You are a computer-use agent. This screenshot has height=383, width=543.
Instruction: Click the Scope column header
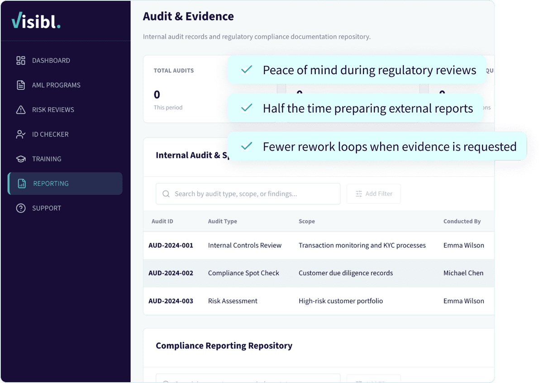click(x=307, y=222)
